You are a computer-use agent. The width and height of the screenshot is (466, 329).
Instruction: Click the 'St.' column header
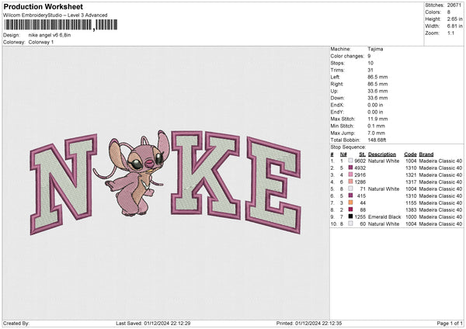(362, 154)
